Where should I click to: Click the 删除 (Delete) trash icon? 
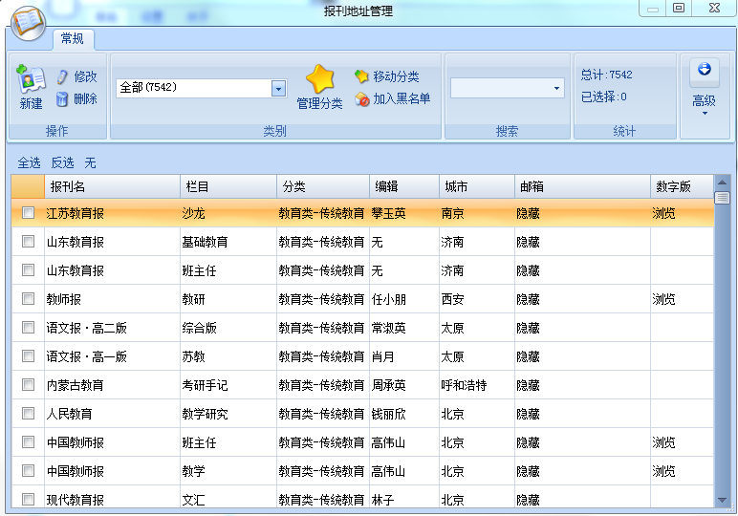click(x=63, y=98)
